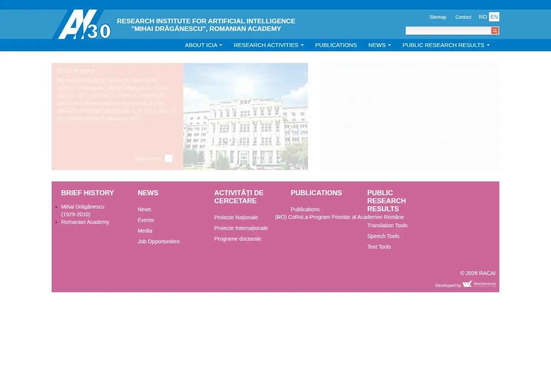
Task: Open the Job Opportunities footer link
Action: coord(159,241)
